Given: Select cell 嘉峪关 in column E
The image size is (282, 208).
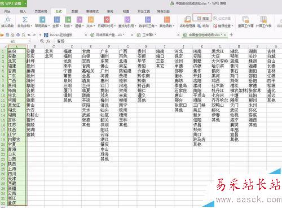Looking at the screenshot, I should [x=91, y=71].
